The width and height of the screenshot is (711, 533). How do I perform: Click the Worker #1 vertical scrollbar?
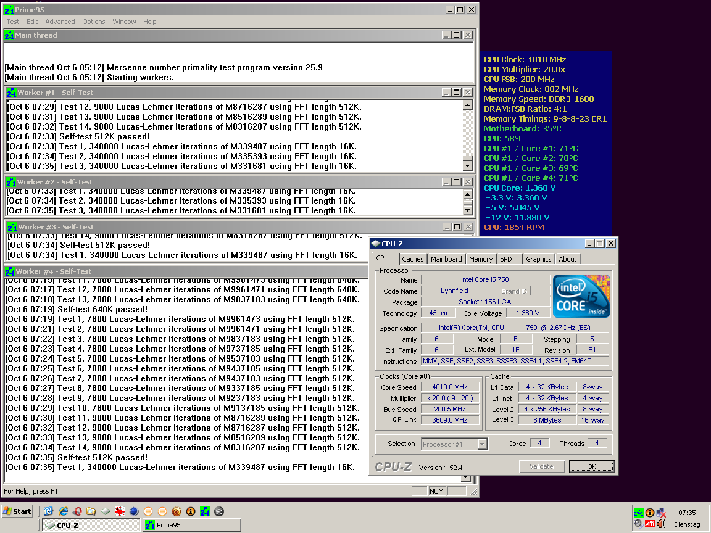pyautogui.click(x=468, y=136)
